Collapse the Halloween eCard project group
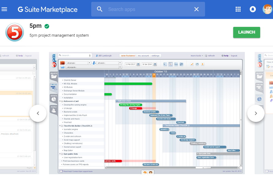The height and width of the screenshot is (176, 273). click(60, 101)
